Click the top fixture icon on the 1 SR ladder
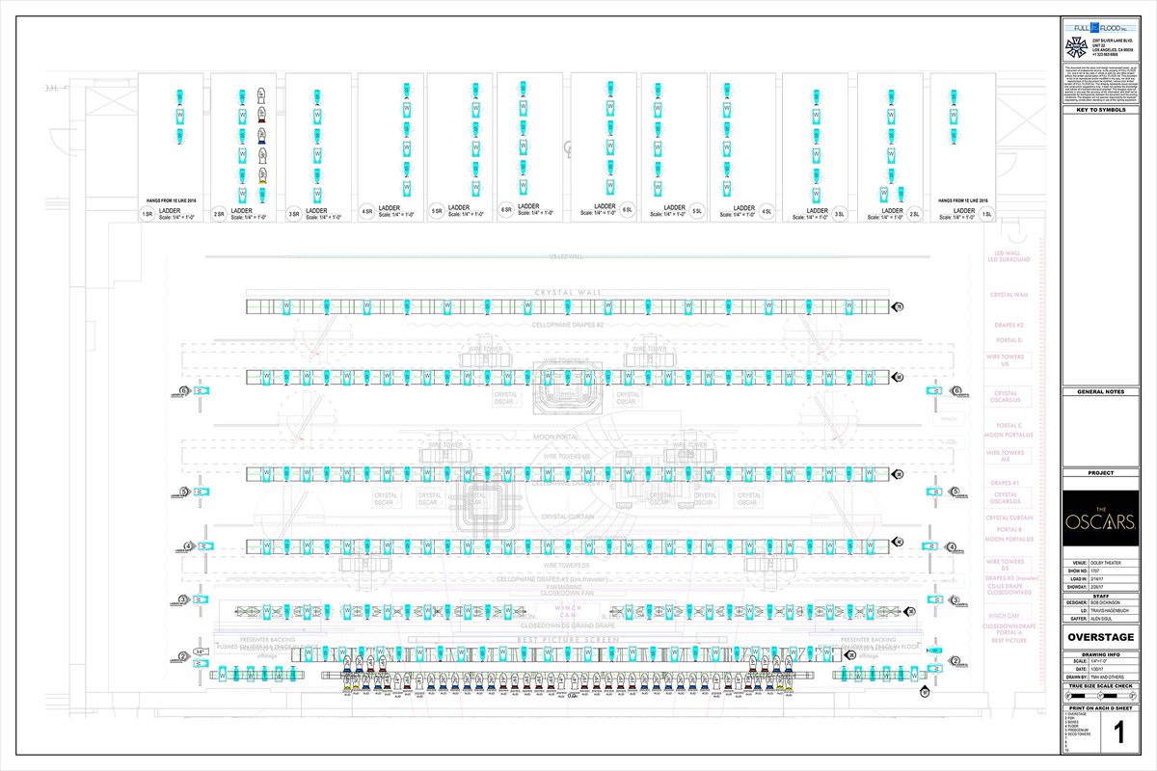Screen dimensions: 1157x771 [x=179, y=93]
